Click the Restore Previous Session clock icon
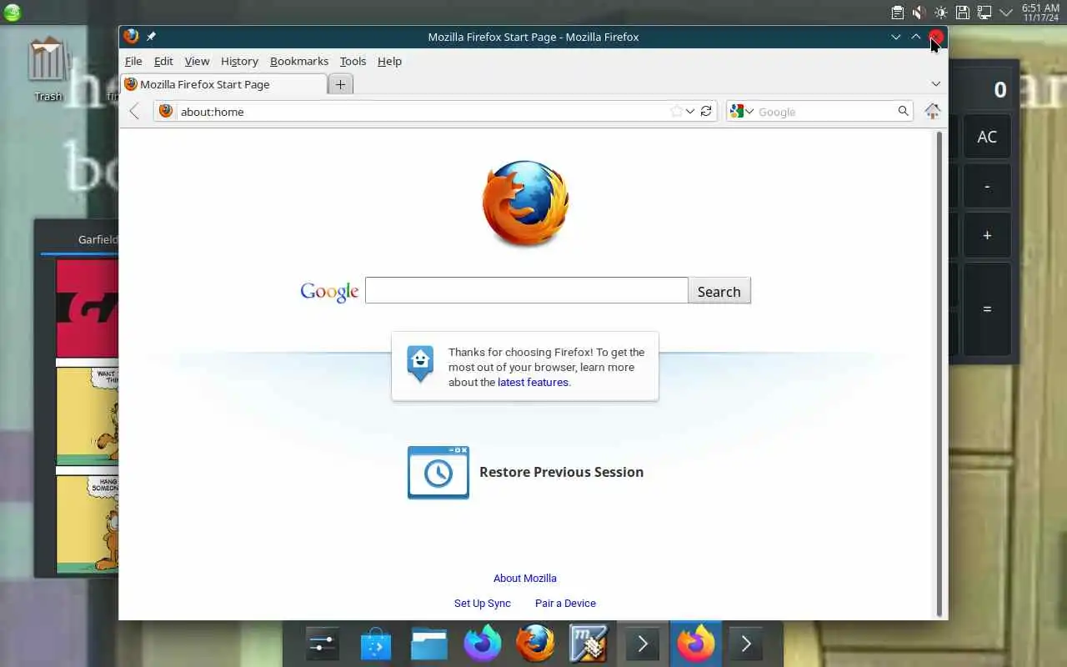The height and width of the screenshot is (667, 1067). pyautogui.click(x=438, y=473)
